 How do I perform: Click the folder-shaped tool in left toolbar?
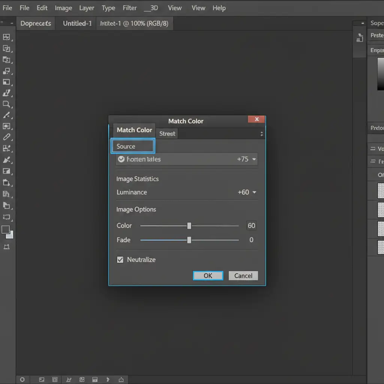pos(6,205)
